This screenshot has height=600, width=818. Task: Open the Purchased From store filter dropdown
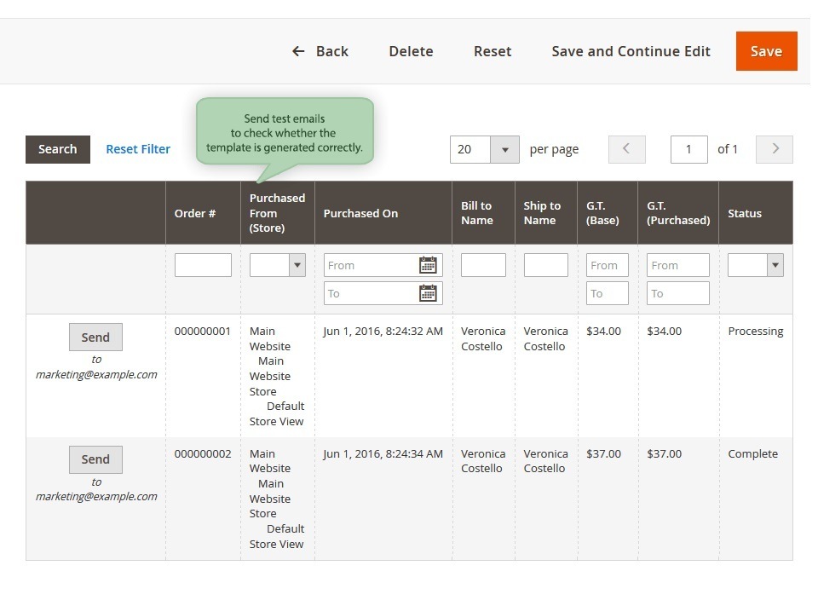pyautogui.click(x=278, y=265)
